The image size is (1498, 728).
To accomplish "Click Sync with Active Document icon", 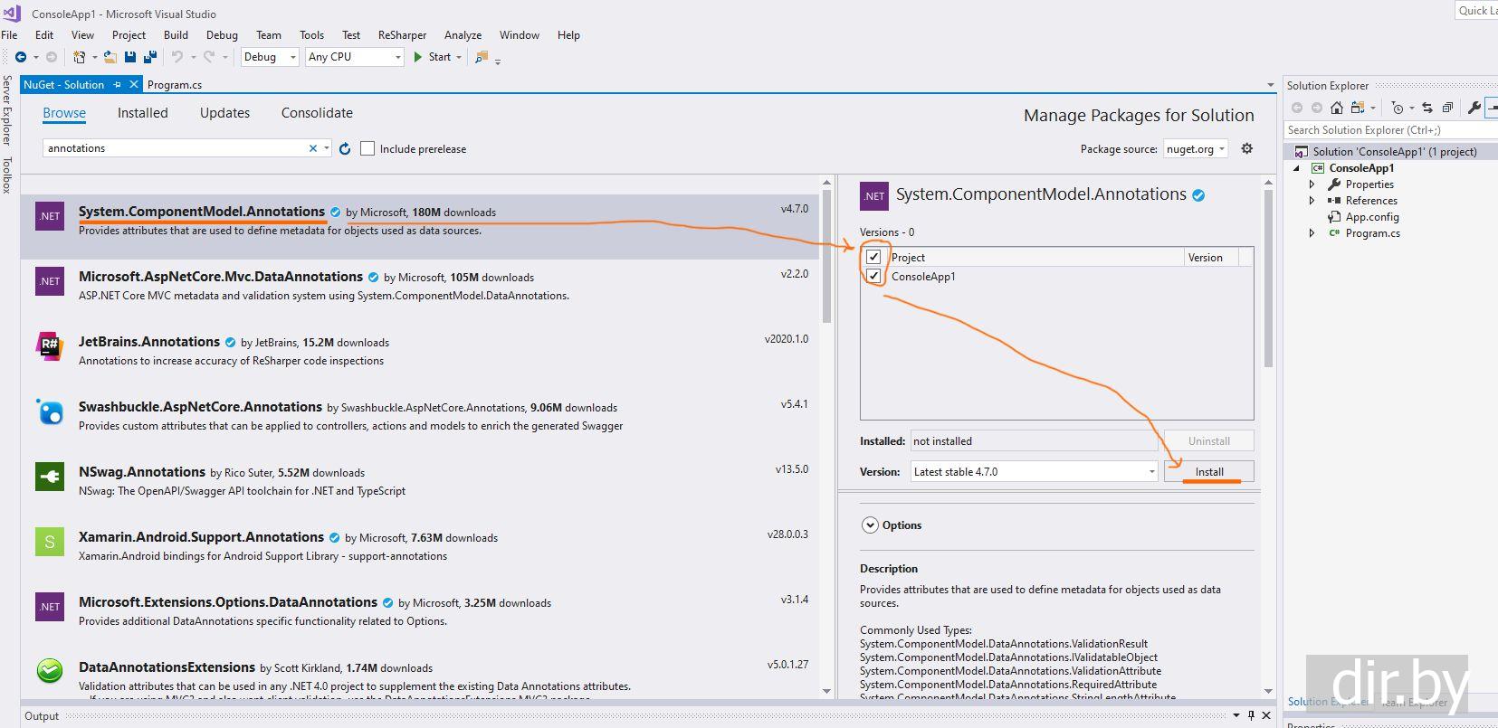I will [x=1427, y=108].
